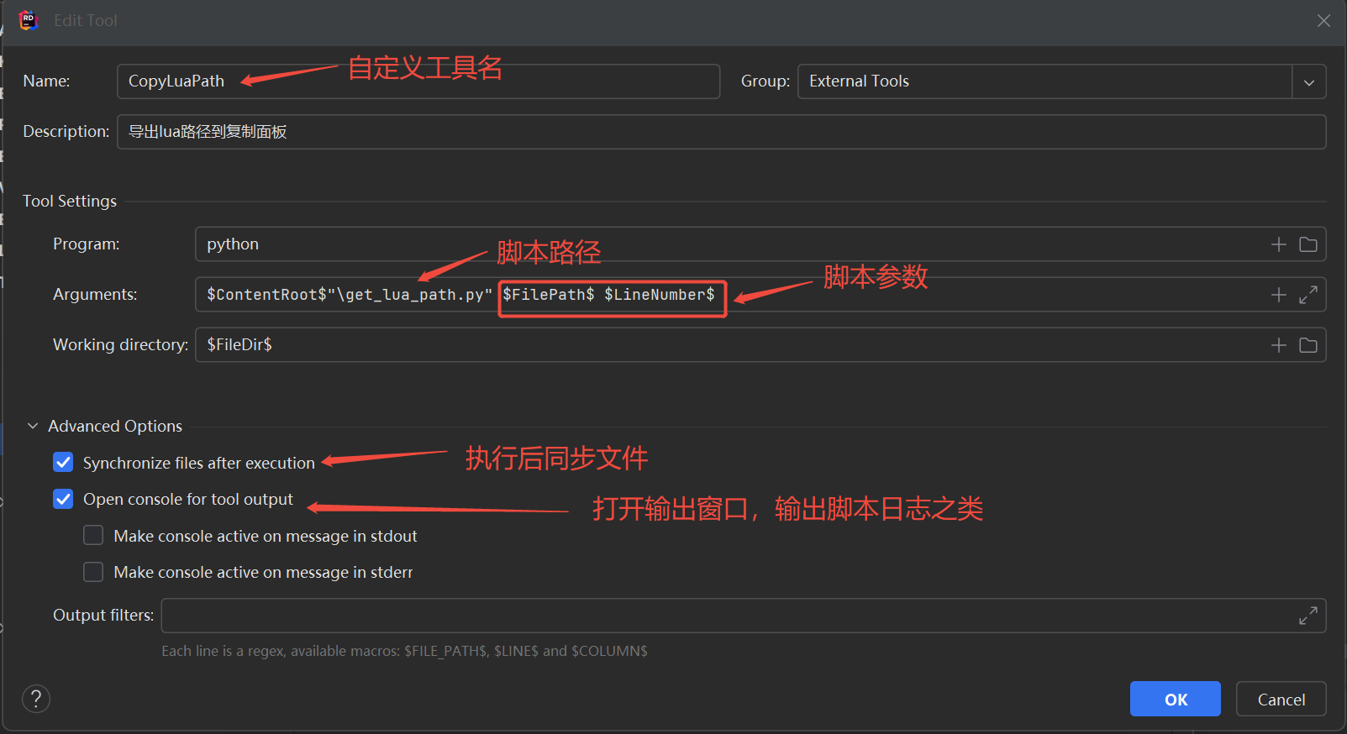This screenshot has width=1347, height=734.
Task: Click the Working directory field
Action: click(x=760, y=345)
